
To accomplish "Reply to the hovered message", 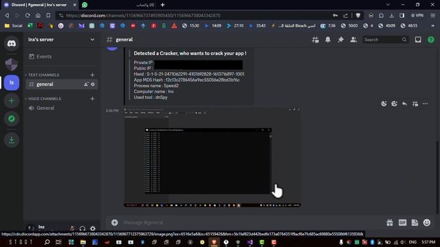I will [x=404, y=104].
